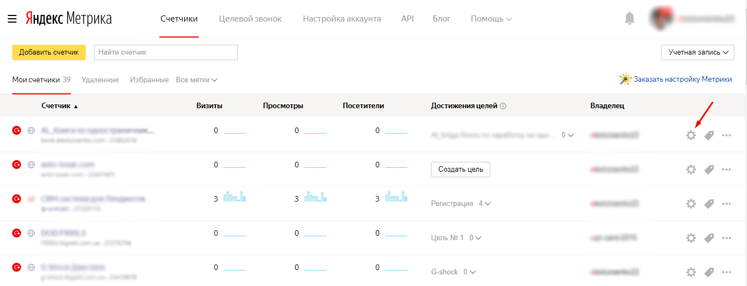Click tag icon for AL_Книга counter

[709, 135]
